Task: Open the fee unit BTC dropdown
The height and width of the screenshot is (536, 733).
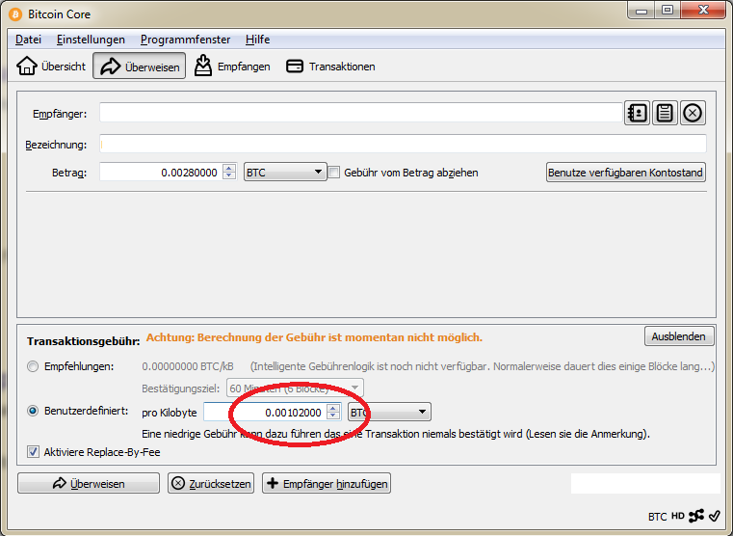Action: click(x=389, y=413)
